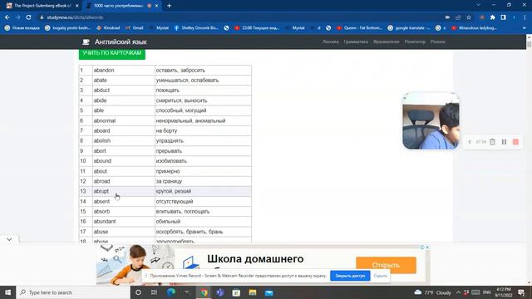The image size is (532, 299).
Task: Delete the recording with the trash icon
Action: click(492, 142)
